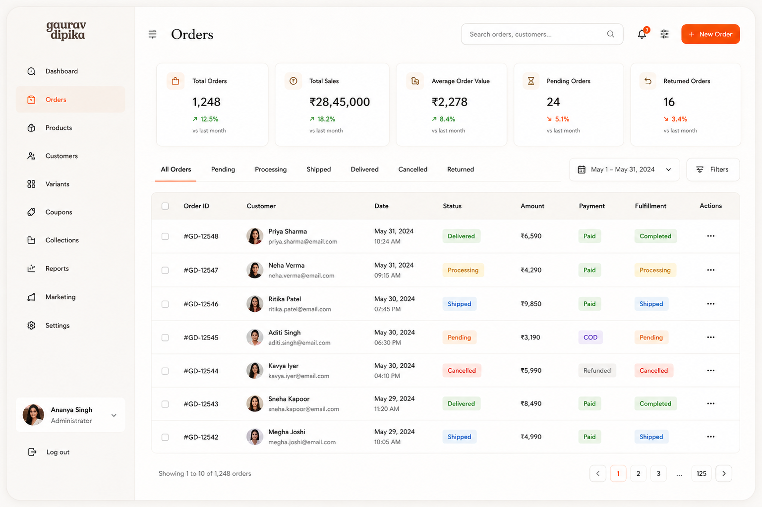Go to page 2 of orders

[x=638, y=473]
